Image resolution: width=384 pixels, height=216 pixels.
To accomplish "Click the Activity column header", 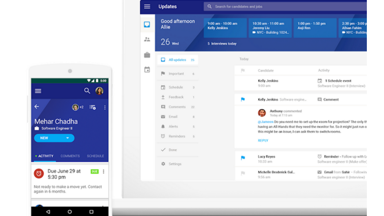I will pyautogui.click(x=324, y=71).
